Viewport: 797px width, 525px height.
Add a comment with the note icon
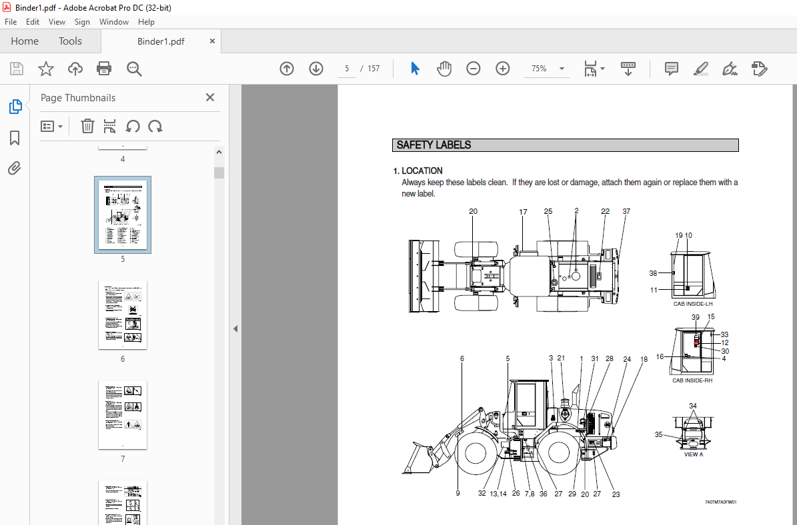(x=671, y=69)
